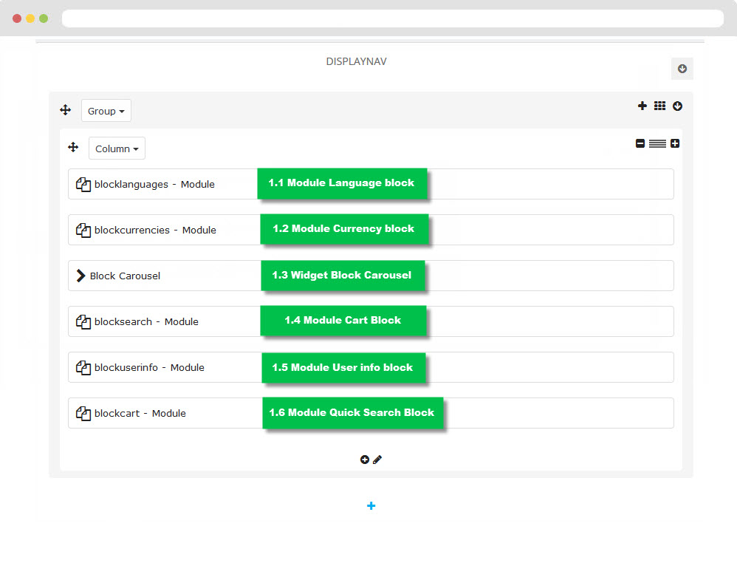Click the DISPLAYNAV collapse arrow button

pyautogui.click(x=682, y=69)
